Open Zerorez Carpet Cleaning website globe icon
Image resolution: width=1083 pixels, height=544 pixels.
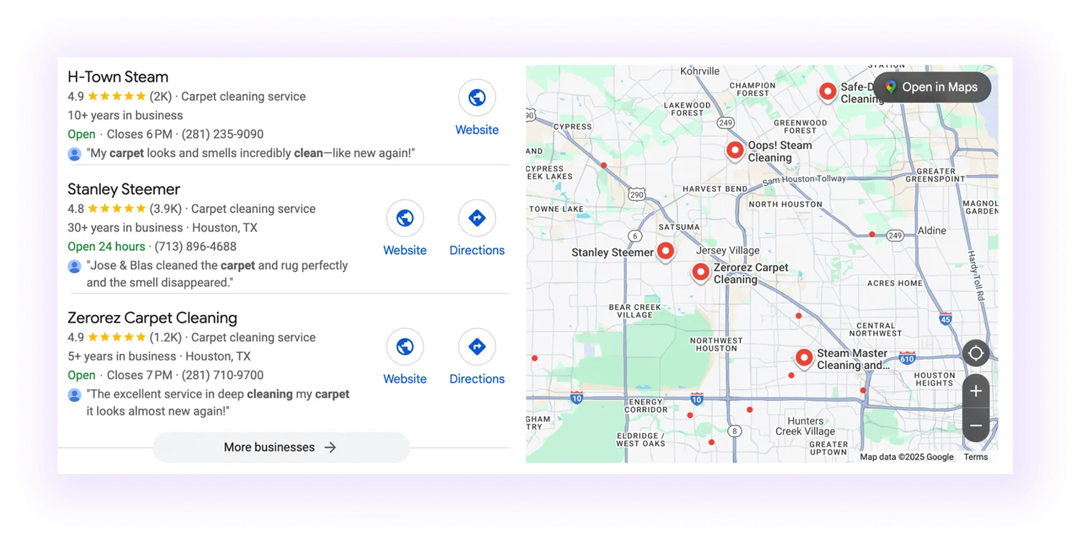[405, 347]
